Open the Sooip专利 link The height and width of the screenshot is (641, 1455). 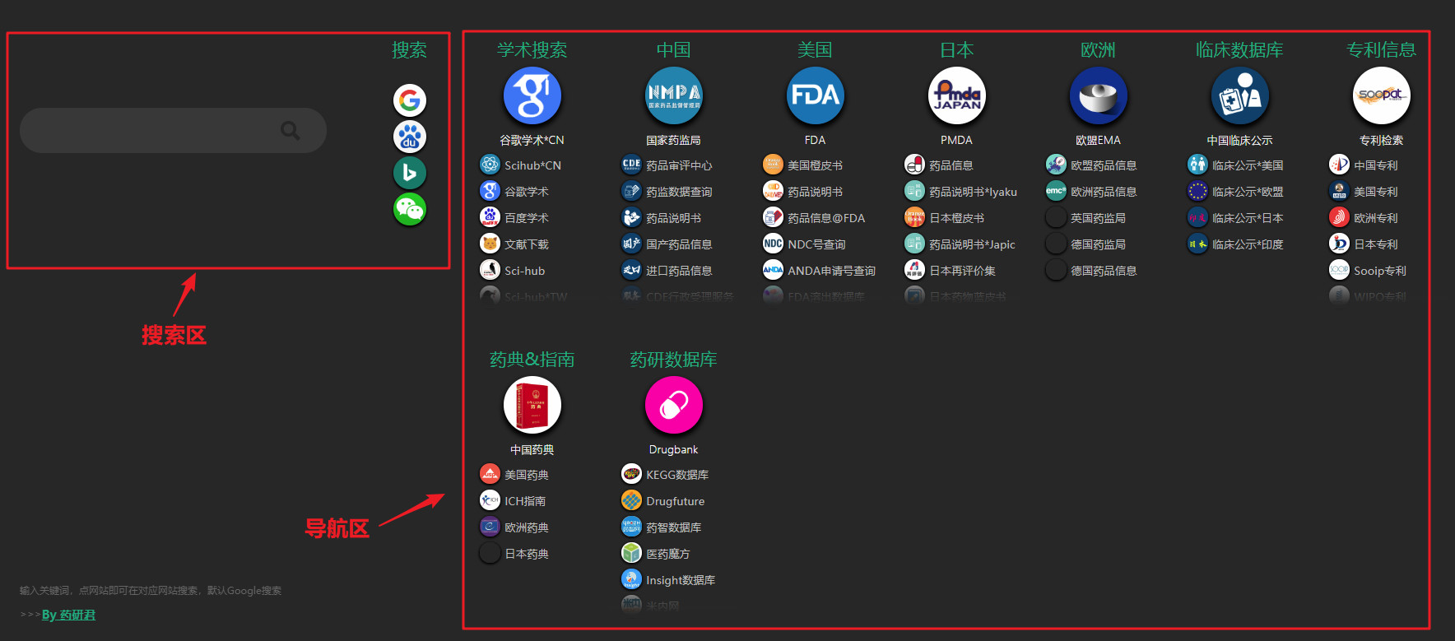(1380, 271)
